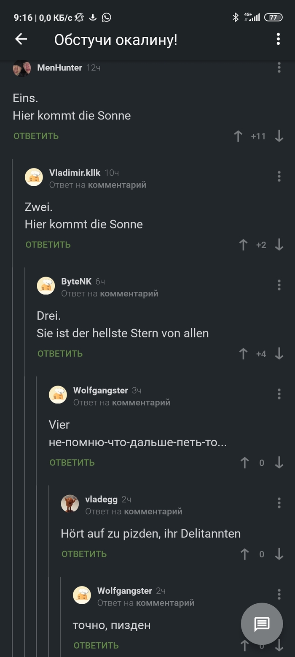
Task: Tap MenHunter's profile avatar
Action: 21,68
